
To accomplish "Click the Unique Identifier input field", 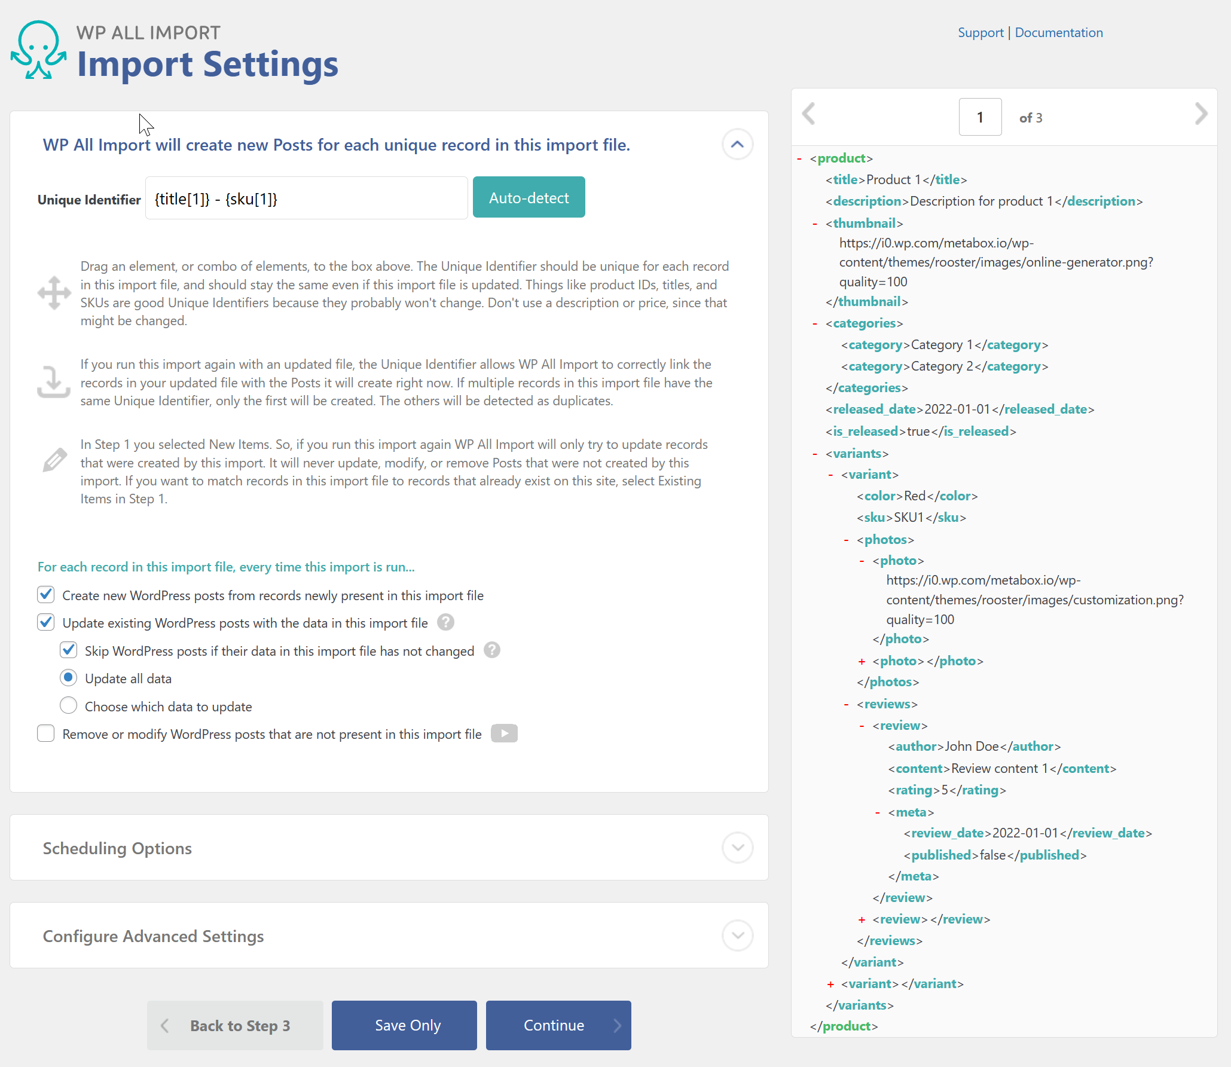I will 306,198.
